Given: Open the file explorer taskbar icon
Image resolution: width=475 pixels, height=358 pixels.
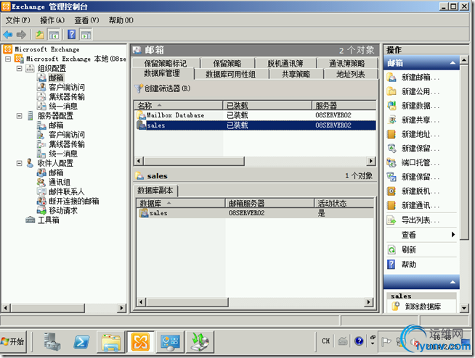Looking at the screenshot, I should pos(111,342).
